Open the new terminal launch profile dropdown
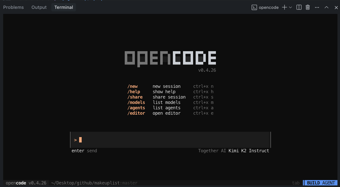 click(291, 7)
